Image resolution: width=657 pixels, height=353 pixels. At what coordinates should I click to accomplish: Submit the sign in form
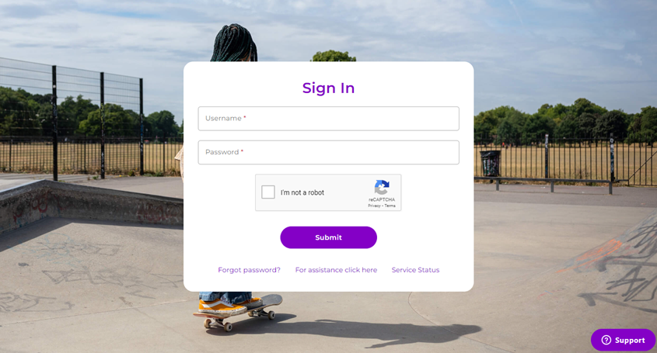(328, 237)
